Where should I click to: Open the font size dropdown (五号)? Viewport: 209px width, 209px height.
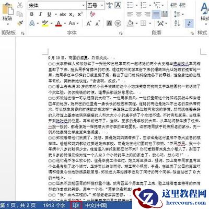[x=102, y=6]
